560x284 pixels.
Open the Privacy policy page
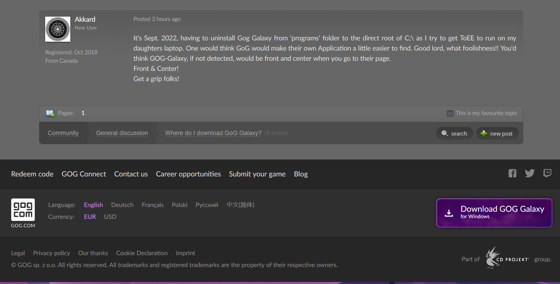[52, 253]
